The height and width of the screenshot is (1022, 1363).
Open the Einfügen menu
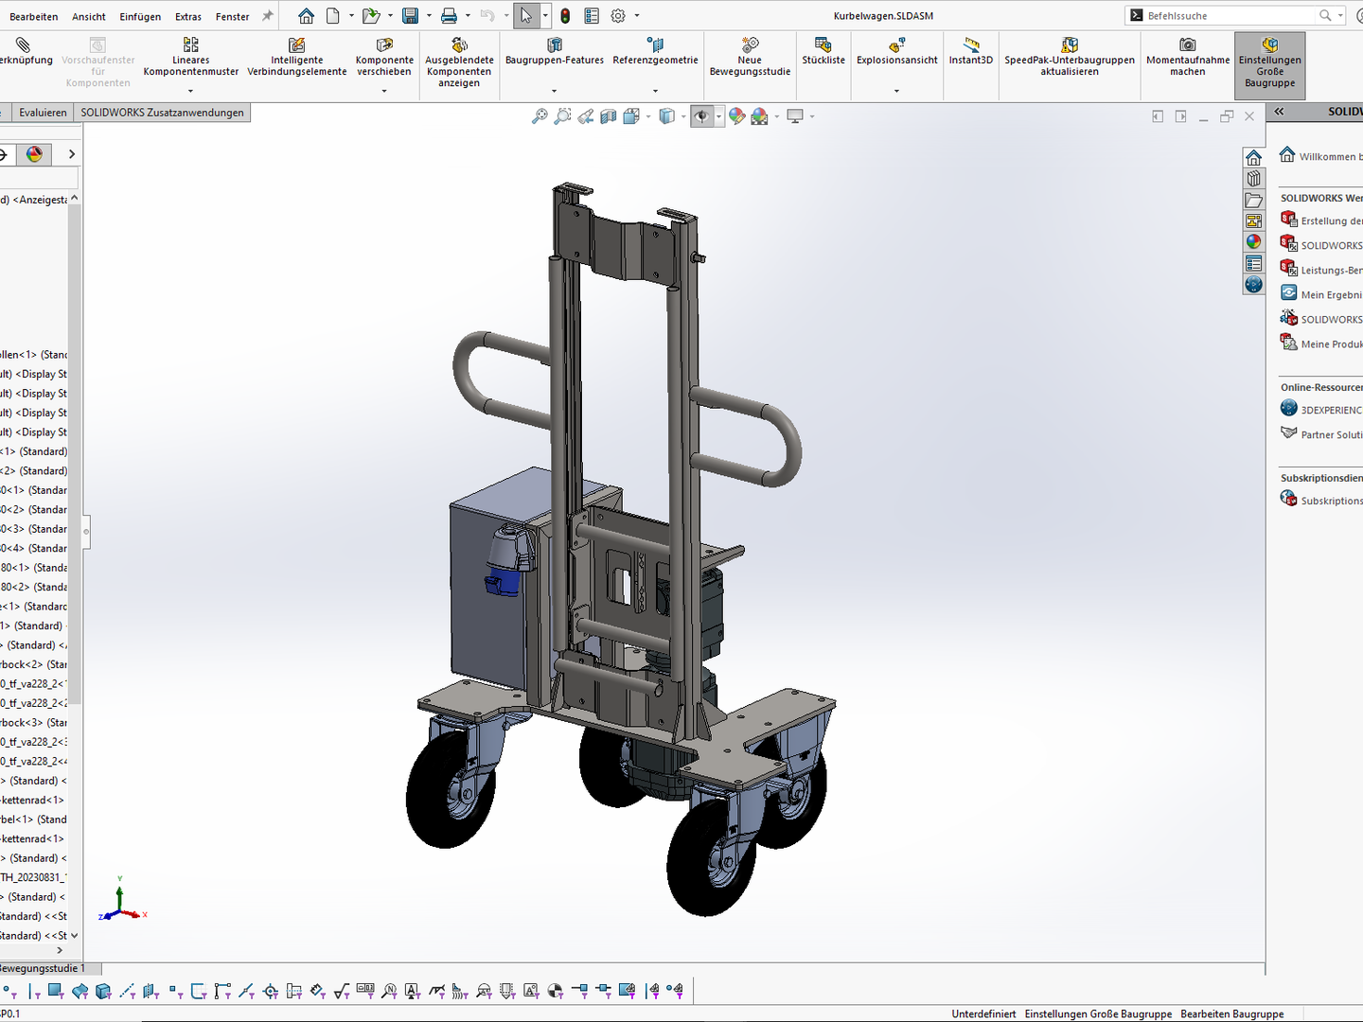point(140,16)
